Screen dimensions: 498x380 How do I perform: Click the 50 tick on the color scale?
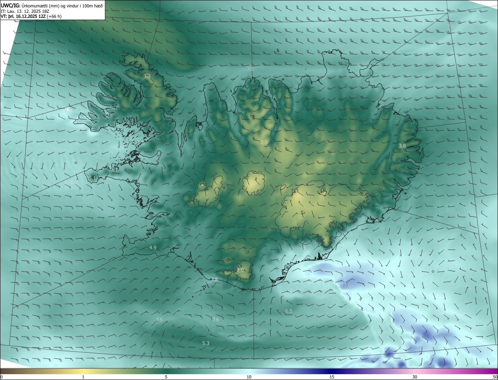tap(495, 377)
